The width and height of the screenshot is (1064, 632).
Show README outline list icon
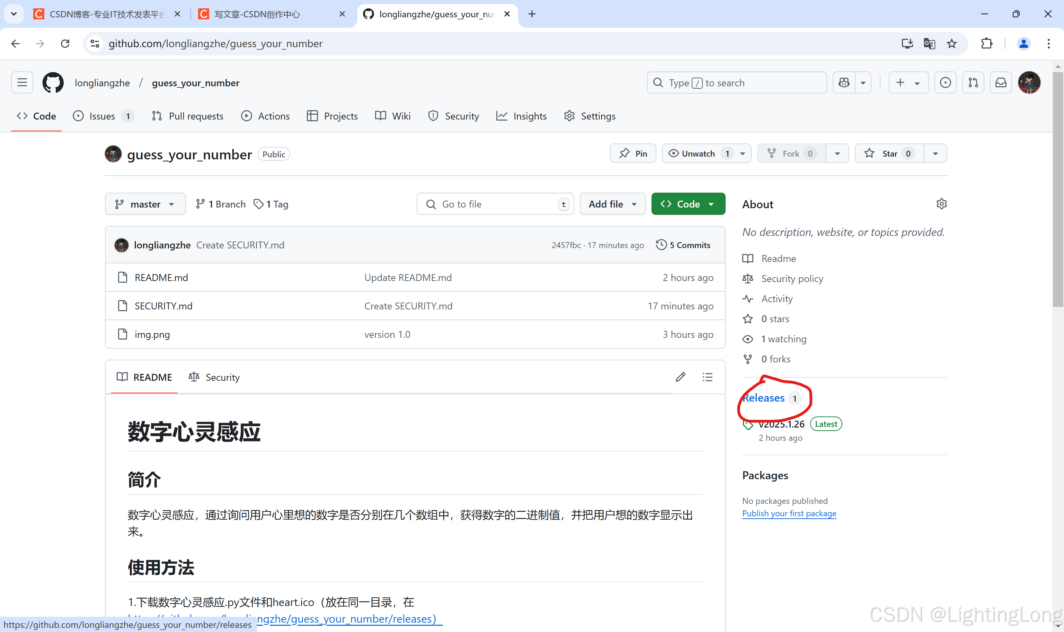coord(707,377)
